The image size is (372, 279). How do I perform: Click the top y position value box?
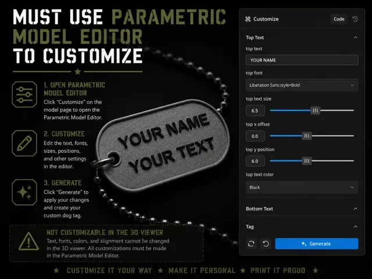coord(255,161)
